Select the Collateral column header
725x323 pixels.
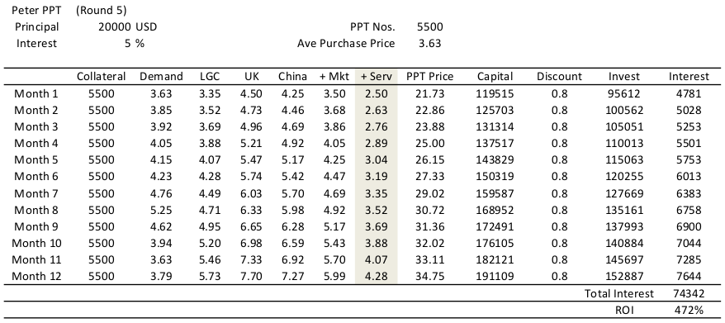point(102,76)
